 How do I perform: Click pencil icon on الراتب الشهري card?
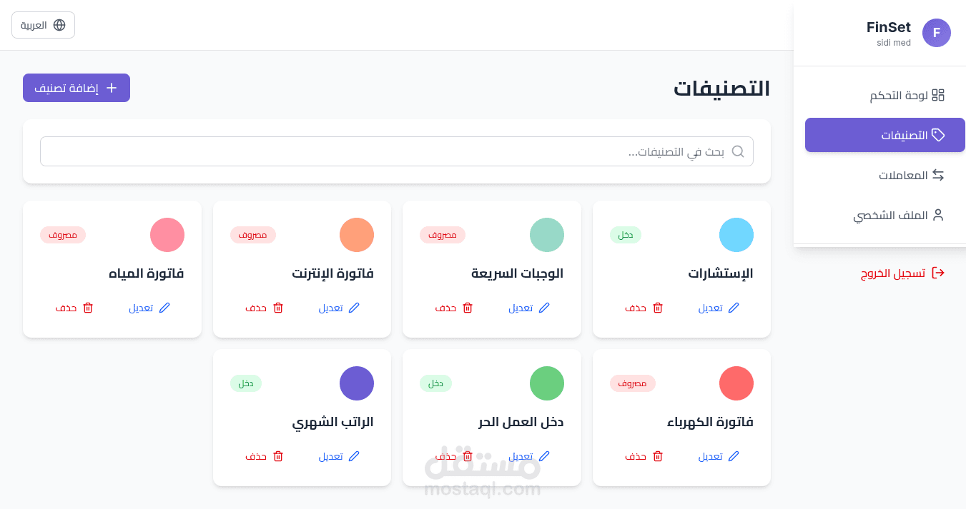[353, 456]
